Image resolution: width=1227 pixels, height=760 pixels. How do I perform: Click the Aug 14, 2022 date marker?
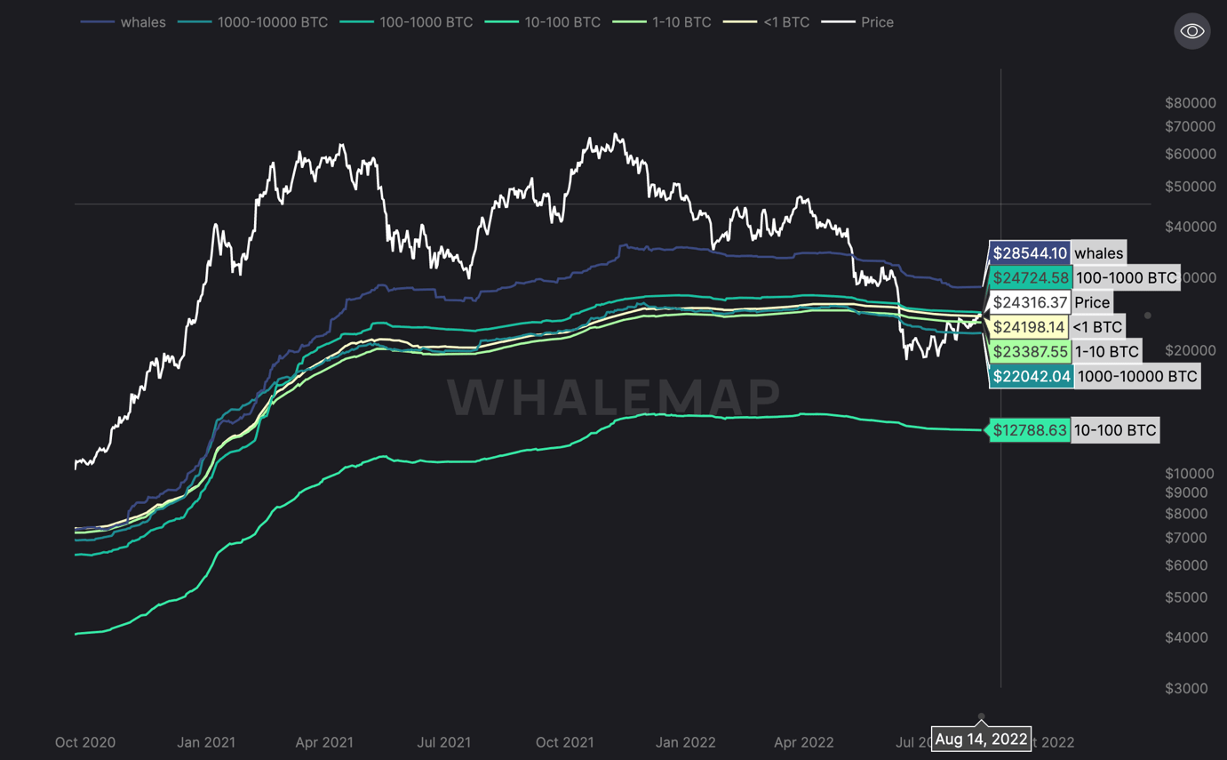[x=981, y=739]
